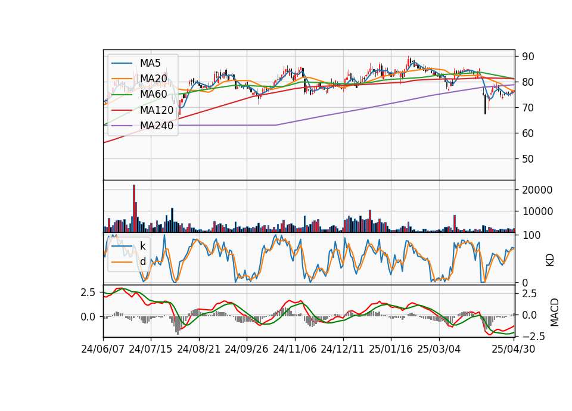Click the 20000 volume axis tick
572x411 pixels.
click(x=537, y=190)
